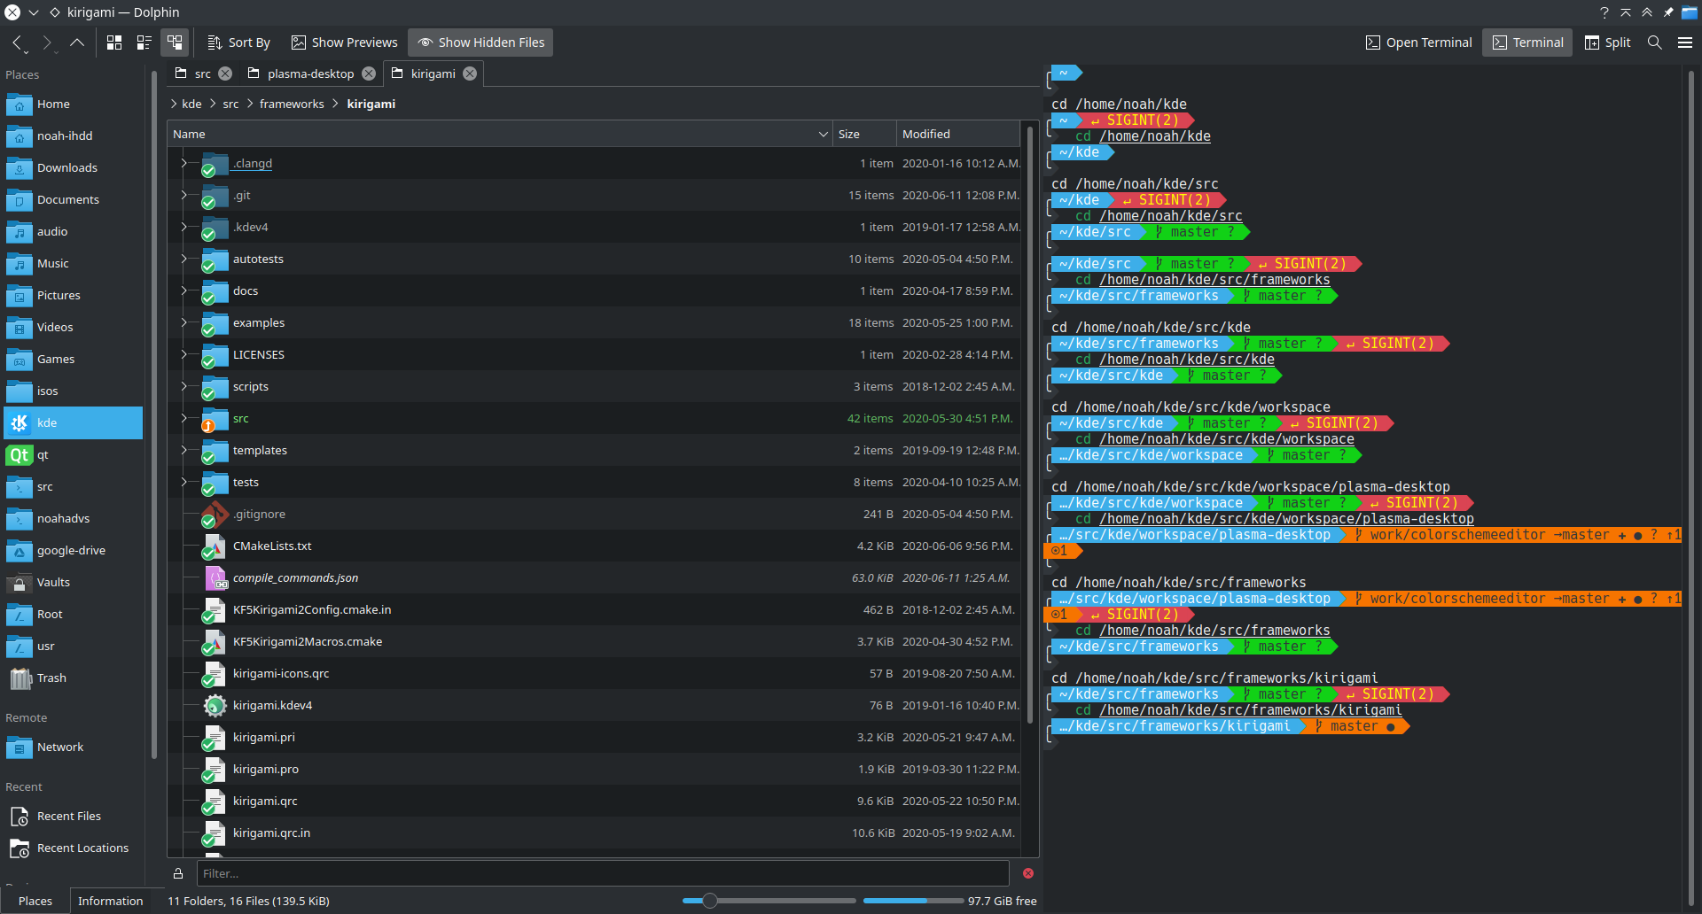
Task: Open the google-drive place
Action: coord(73,550)
